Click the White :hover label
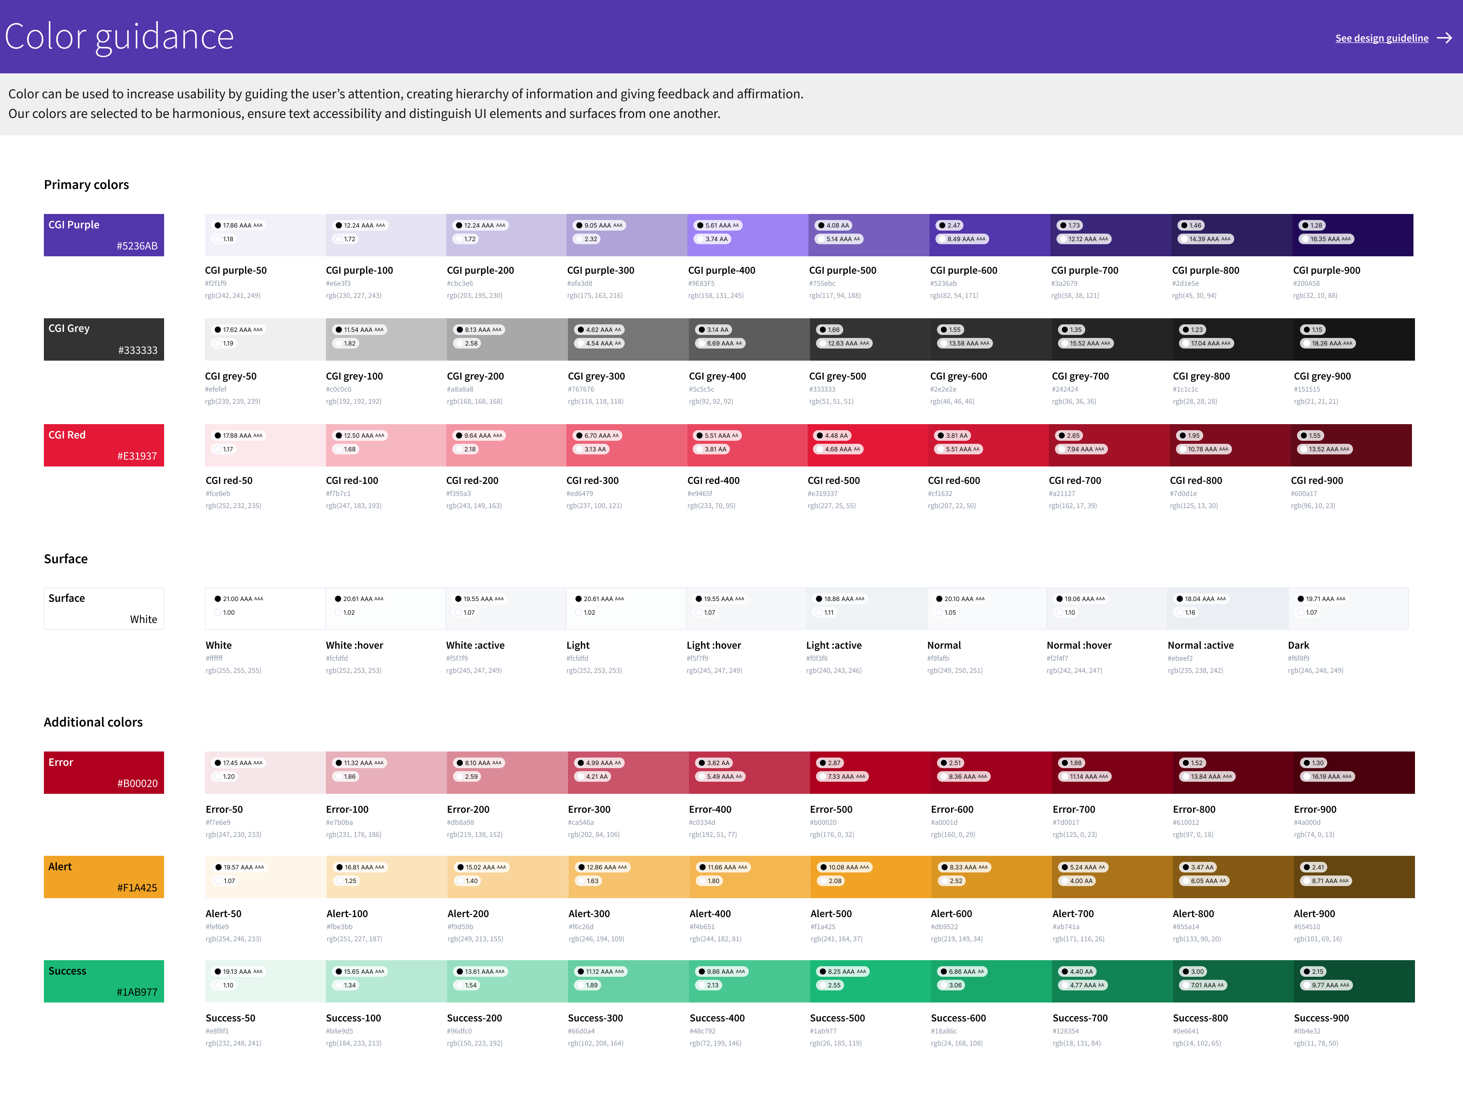This screenshot has height=1097, width=1463. 355,645
